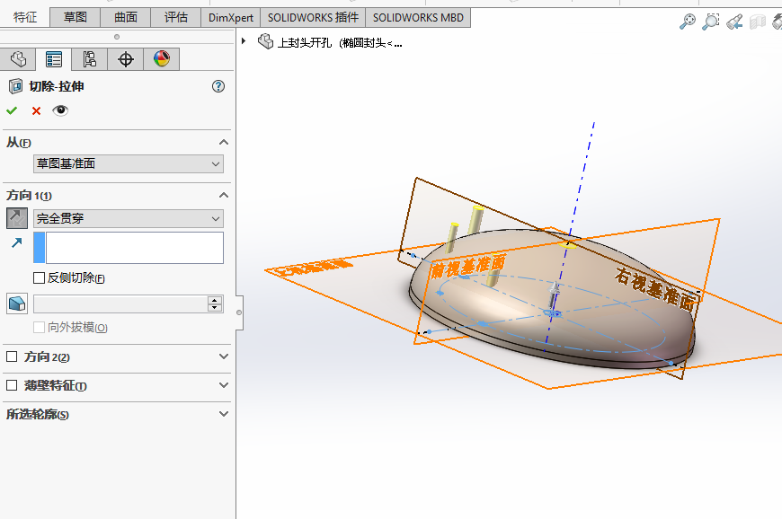
Task: Open the 草图基准面 start condition dropdown
Action: (128, 163)
